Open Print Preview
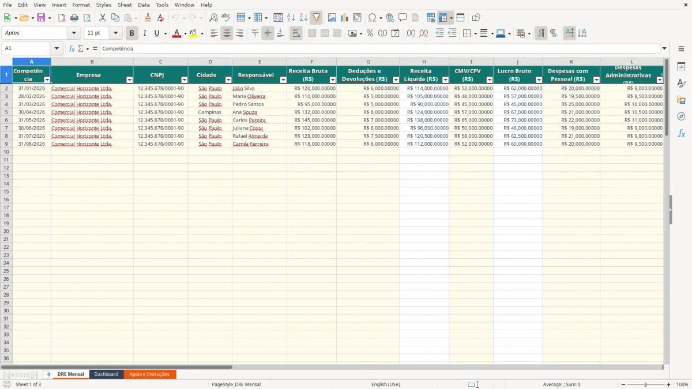 tap(87, 18)
